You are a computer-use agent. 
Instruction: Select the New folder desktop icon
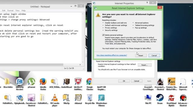click(7, 83)
